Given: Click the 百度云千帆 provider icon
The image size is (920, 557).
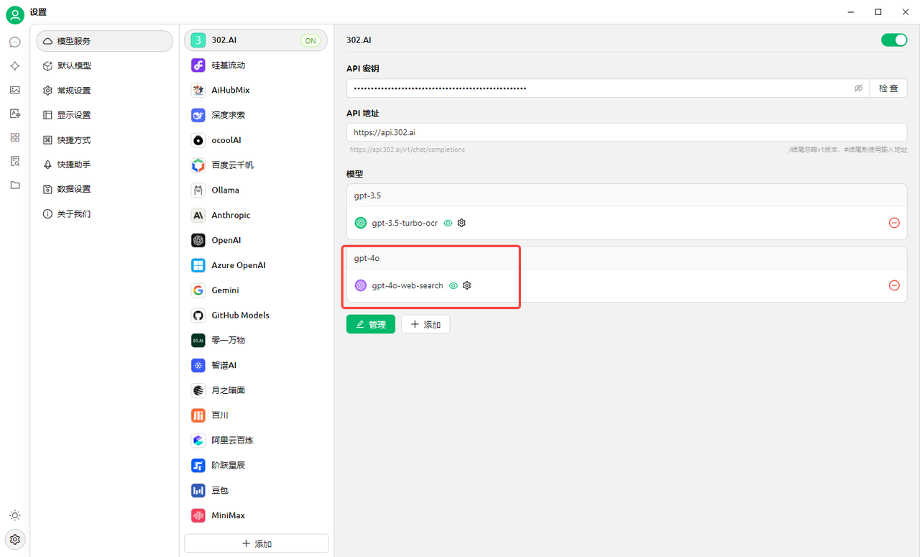Looking at the screenshot, I should [x=198, y=165].
